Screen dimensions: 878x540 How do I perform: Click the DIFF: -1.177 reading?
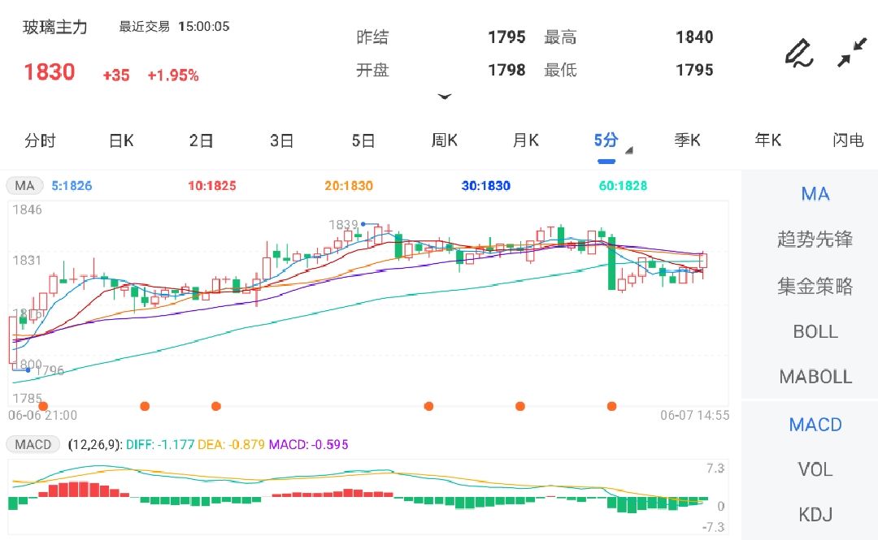click(x=159, y=445)
